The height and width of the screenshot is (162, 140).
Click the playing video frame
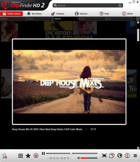coord(69,82)
